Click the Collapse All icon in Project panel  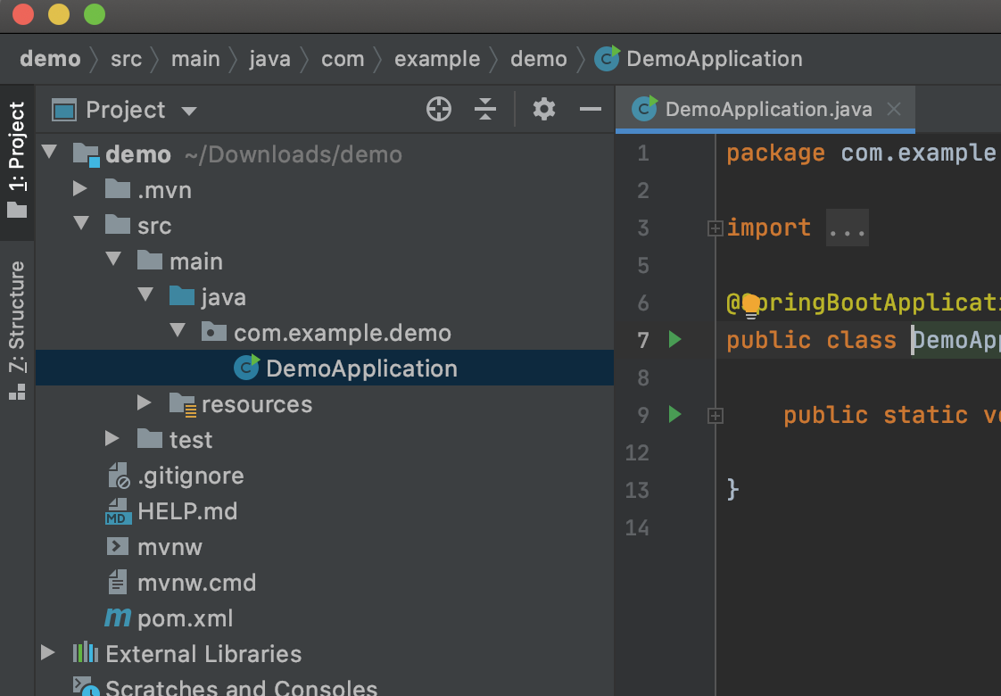coord(485,109)
